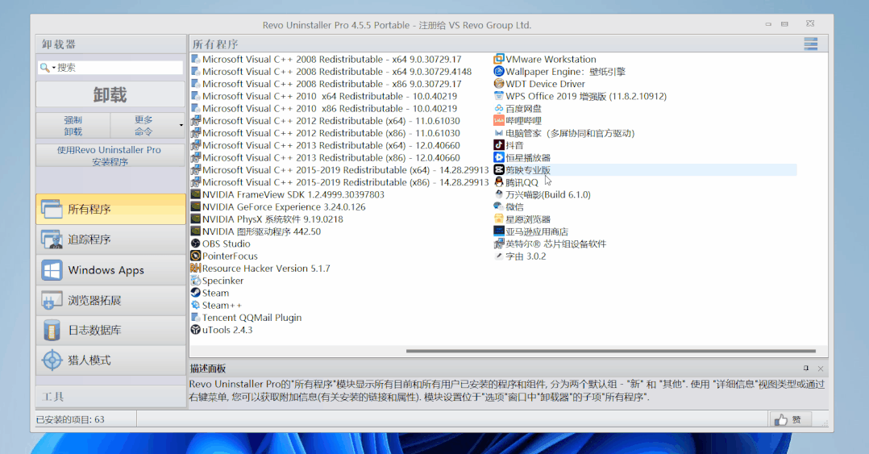Click the 已安装的项目: 63 status text
Screen dimensions: 869x454
tap(70, 419)
